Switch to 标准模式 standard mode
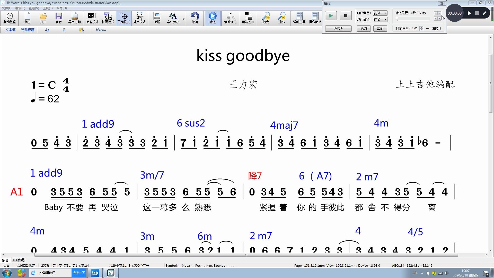The image size is (494, 278). click(x=92, y=18)
